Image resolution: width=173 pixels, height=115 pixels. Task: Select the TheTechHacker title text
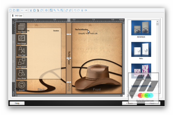tap(81, 30)
